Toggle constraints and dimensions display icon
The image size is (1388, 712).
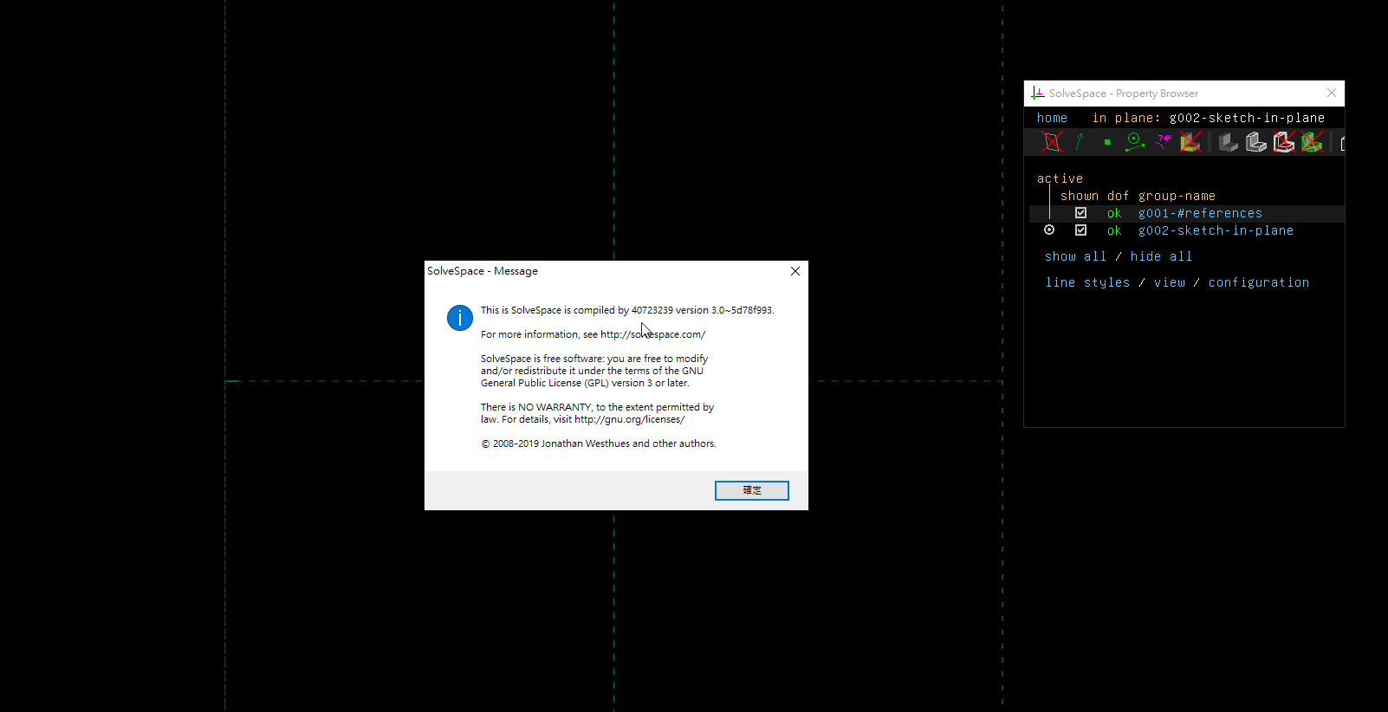[x=1135, y=142]
